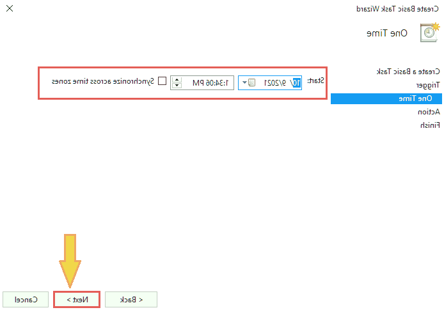Increase the start time with up arrow
Screen dimensions: 444x310
click(177, 79)
